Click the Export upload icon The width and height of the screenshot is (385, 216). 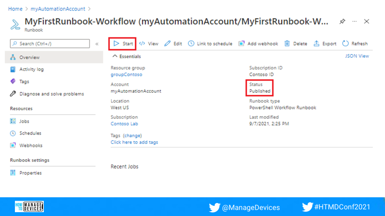(x=317, y=44)
